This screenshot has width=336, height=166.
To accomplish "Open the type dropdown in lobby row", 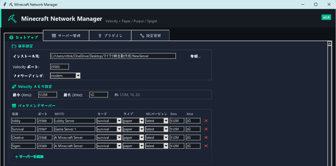I will tap(142, 121).
